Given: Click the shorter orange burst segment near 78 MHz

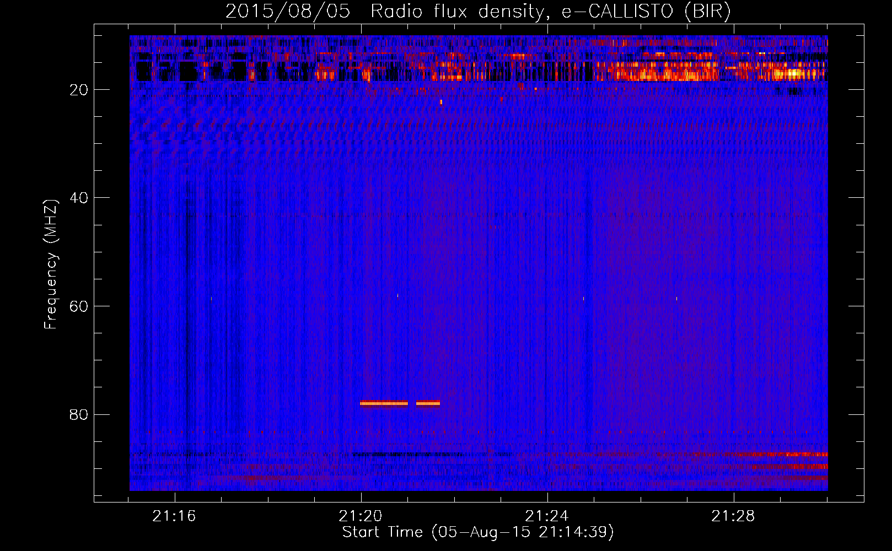Looking at the screenshot, I should click(x=428, y=403).
